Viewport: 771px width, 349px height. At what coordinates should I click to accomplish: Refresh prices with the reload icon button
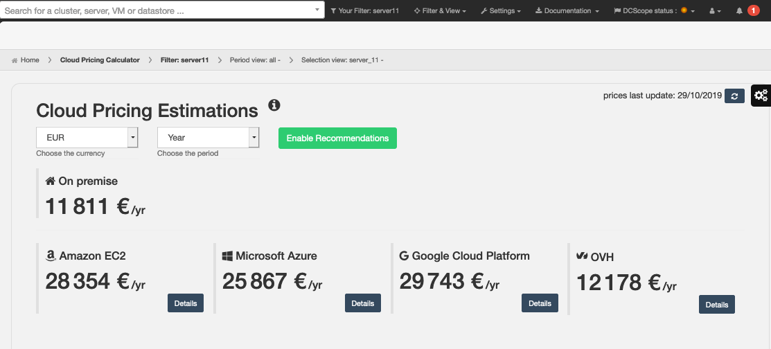coord(734,96)
